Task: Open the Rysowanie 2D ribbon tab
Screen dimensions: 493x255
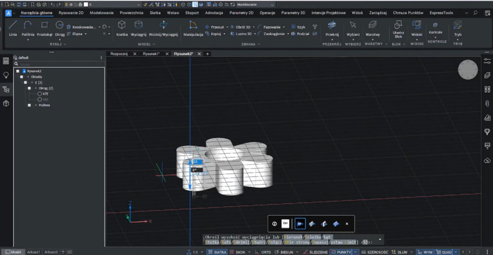Action: [x=71, y=13]
